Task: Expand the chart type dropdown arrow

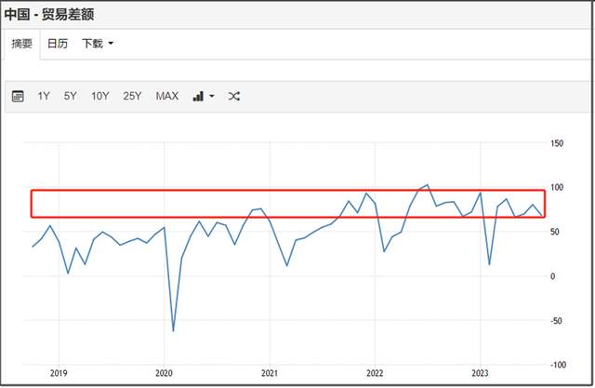Action: tap(211, 96)
